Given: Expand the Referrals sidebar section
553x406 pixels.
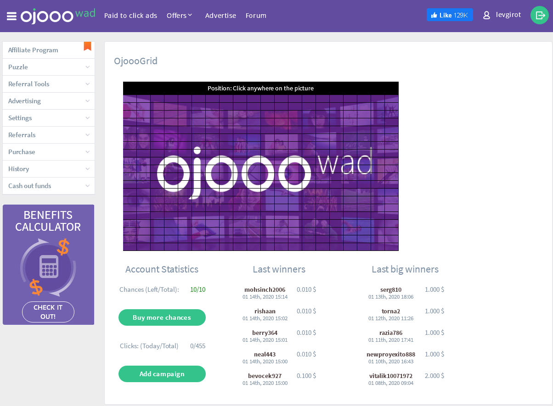Looking at the screenshot, I should click(x=49, y=135).
